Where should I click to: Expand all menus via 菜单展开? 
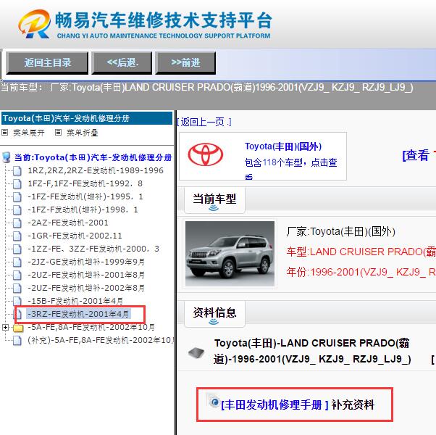pyautogui.click(x=29, y=133)
